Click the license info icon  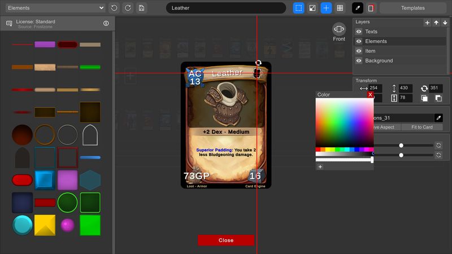pos(106,23)
